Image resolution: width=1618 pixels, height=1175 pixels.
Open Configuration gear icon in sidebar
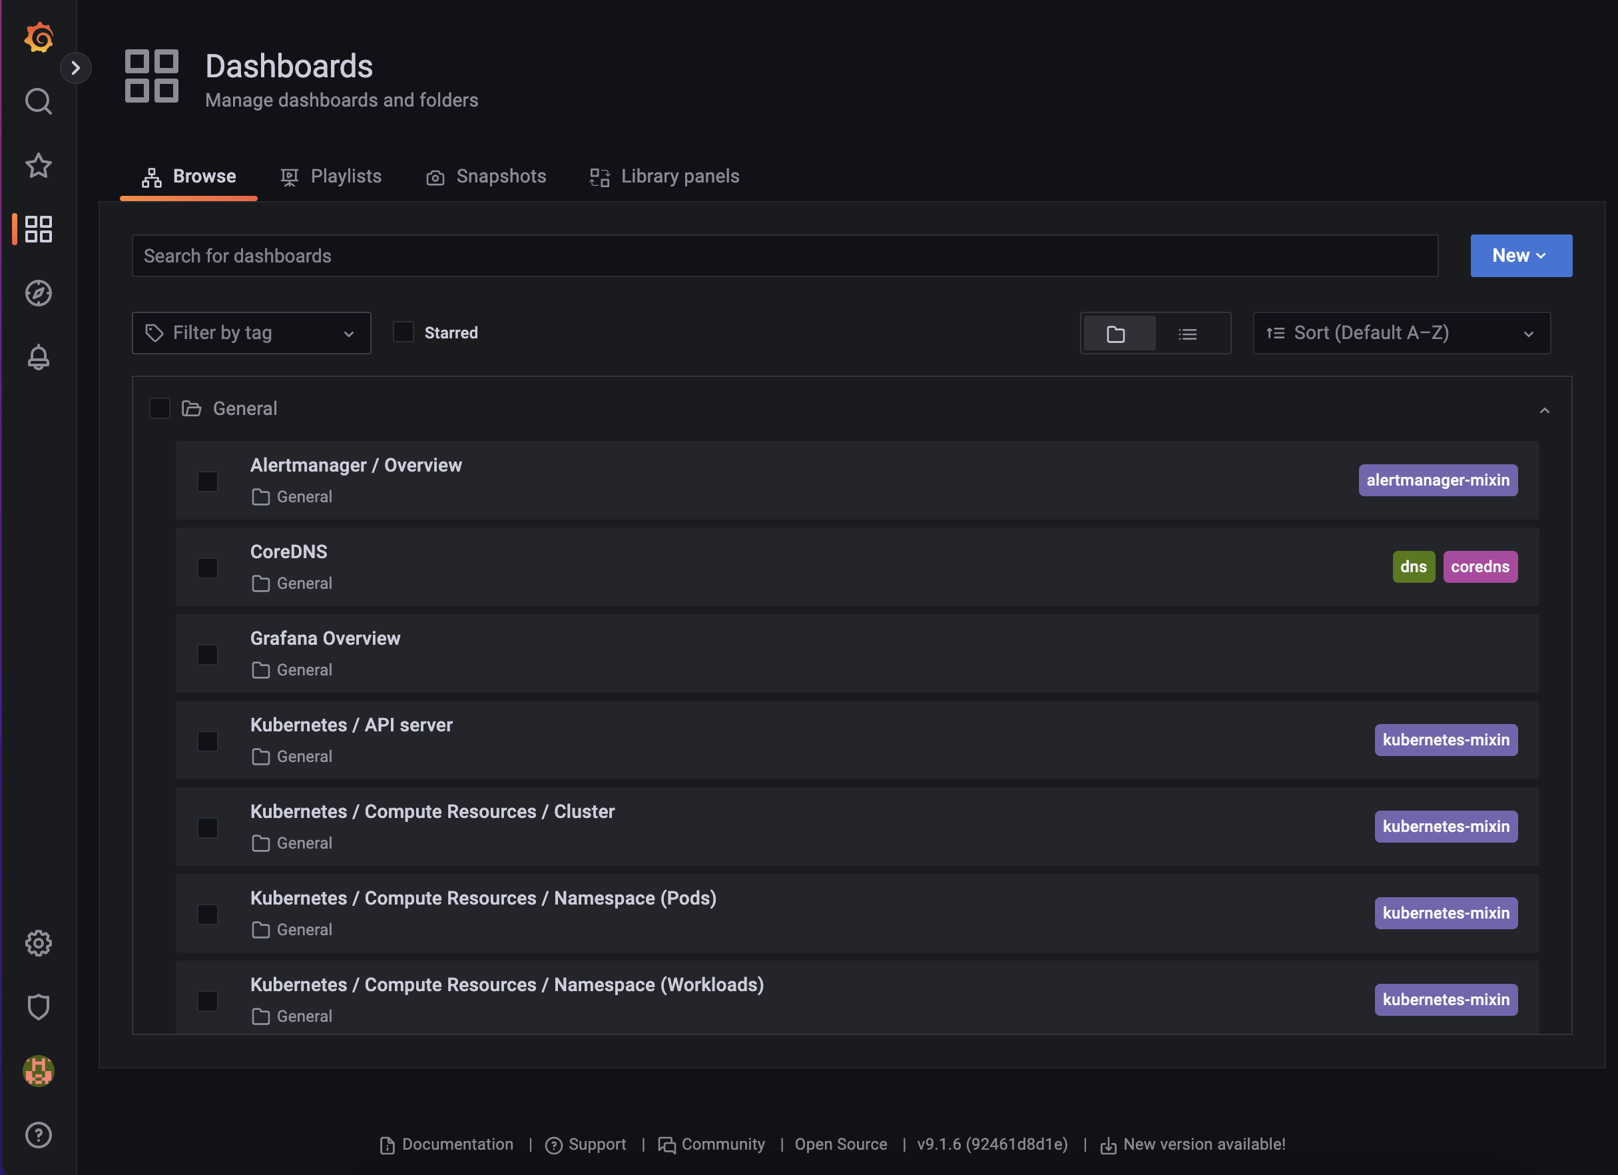click(x=38, y=943)
